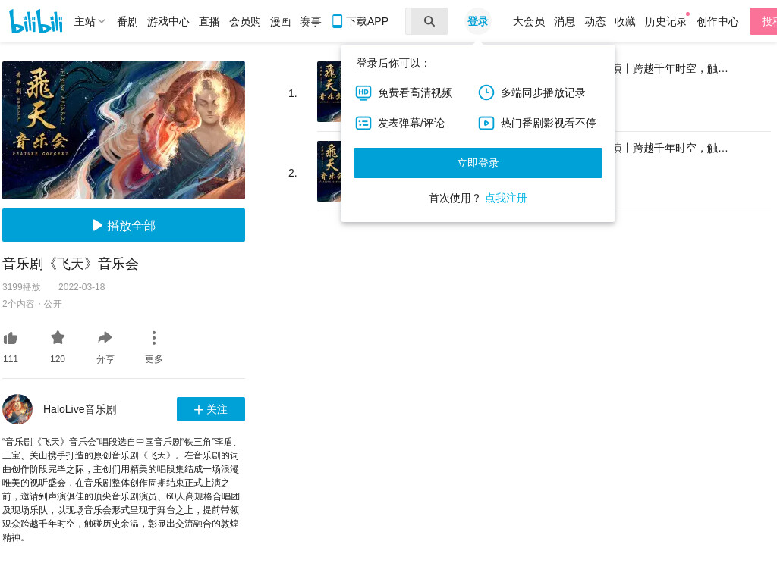Open 消息 in header
777x582 pixels.
tap(565, 21)
